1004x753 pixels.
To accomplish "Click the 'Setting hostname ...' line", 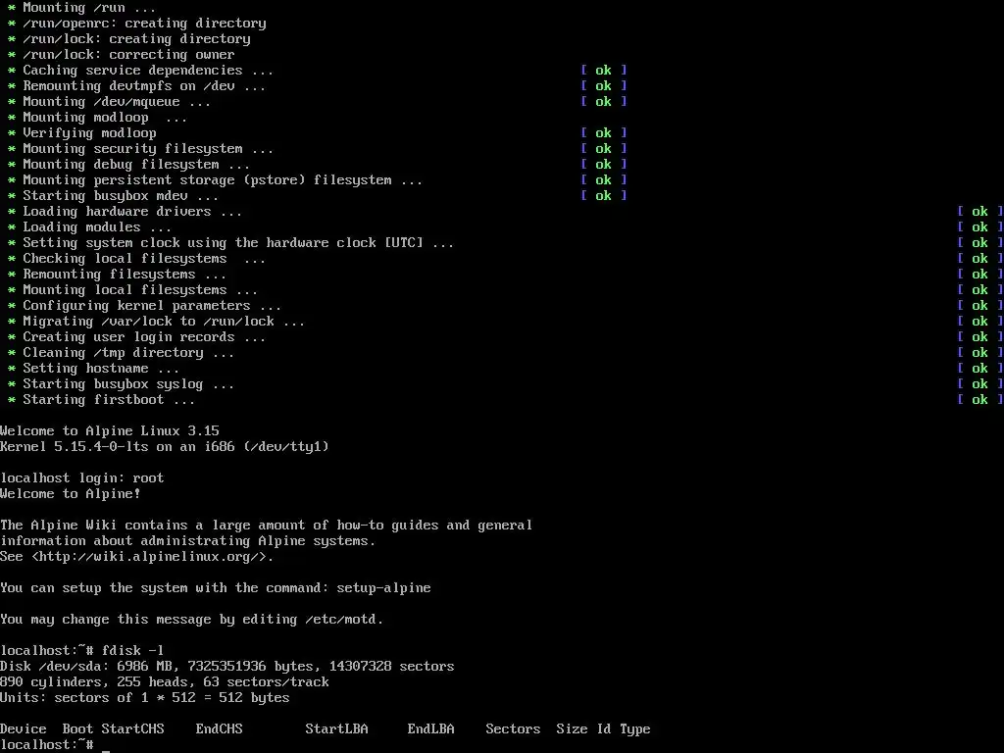I will [93, 369].
